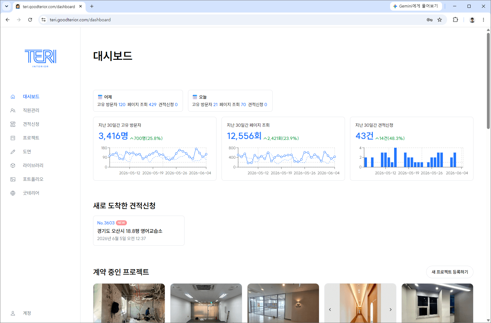
Task: Open fifth project thumbnail with dark windows
Action: click(437, 303)
